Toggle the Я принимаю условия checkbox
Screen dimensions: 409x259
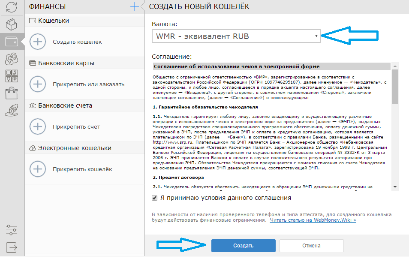pos(155,198)
